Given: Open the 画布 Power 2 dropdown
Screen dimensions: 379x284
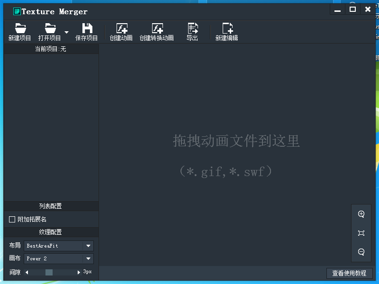Looking at the screenshot, I should pos(59,258).
